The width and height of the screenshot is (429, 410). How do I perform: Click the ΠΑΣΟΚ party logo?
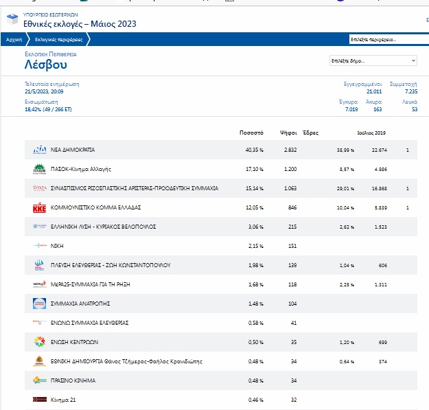point(39,169)
